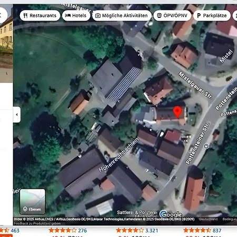Show Mögliche Aktivitäten on the map
The image size is (237, 237).
[122, 16]
